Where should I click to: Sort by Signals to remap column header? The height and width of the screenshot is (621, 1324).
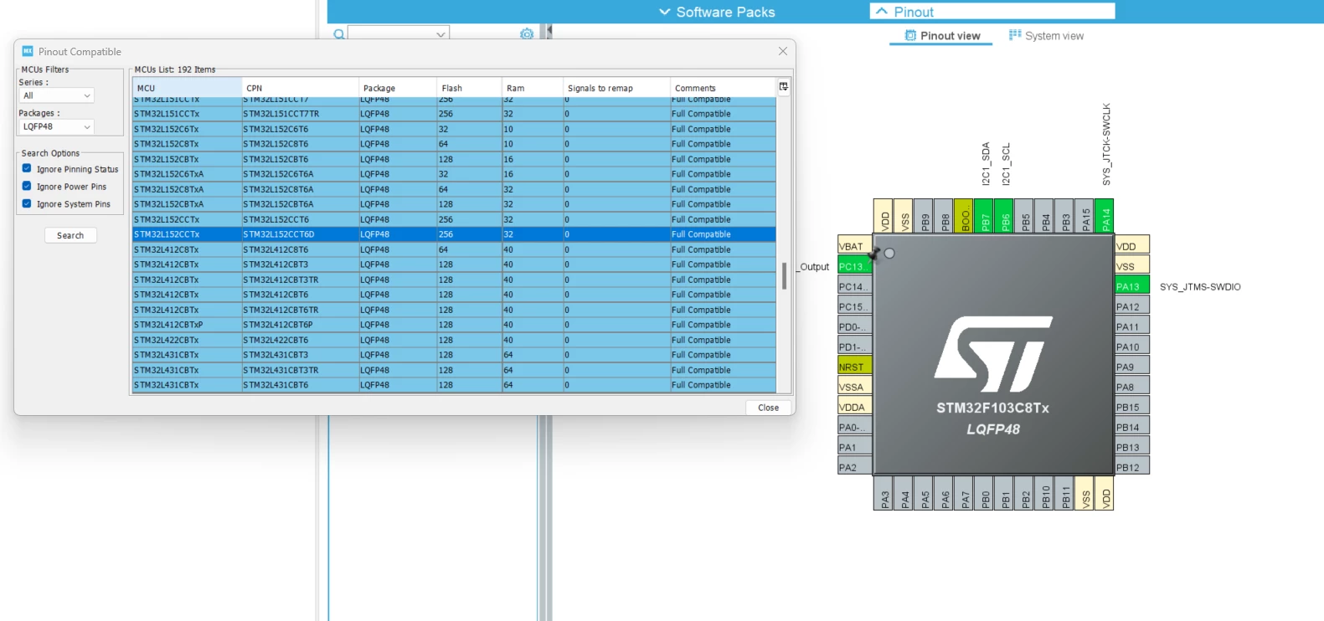(x=616, y=88)
